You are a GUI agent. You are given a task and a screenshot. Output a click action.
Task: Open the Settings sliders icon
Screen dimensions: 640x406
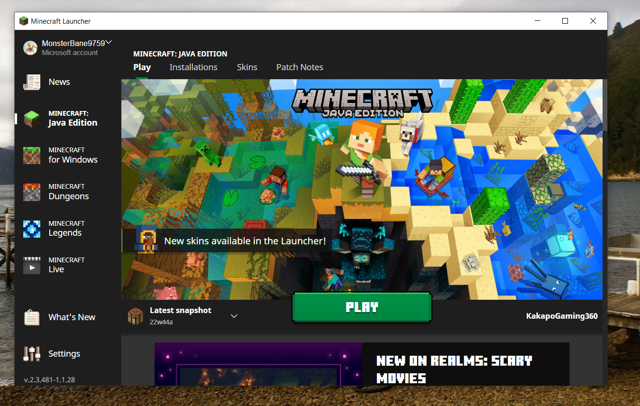32,354
